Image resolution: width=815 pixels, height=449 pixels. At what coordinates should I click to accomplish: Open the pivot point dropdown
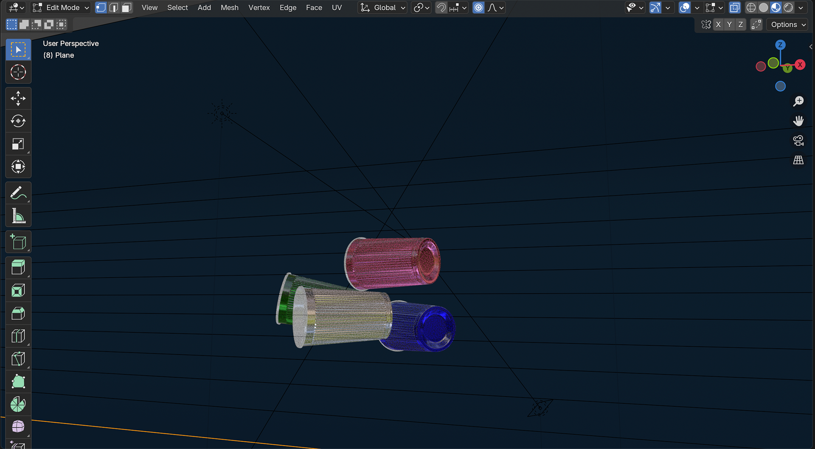[x=421, y=8]
